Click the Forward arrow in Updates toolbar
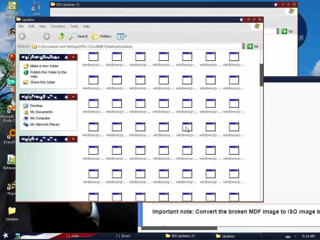Screen dimensions: 320x240 [47, 36]
